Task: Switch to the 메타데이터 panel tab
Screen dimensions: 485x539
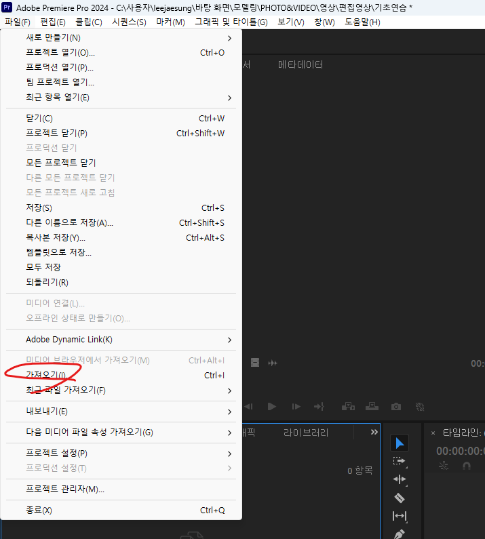Action: [x=300, y=64]
